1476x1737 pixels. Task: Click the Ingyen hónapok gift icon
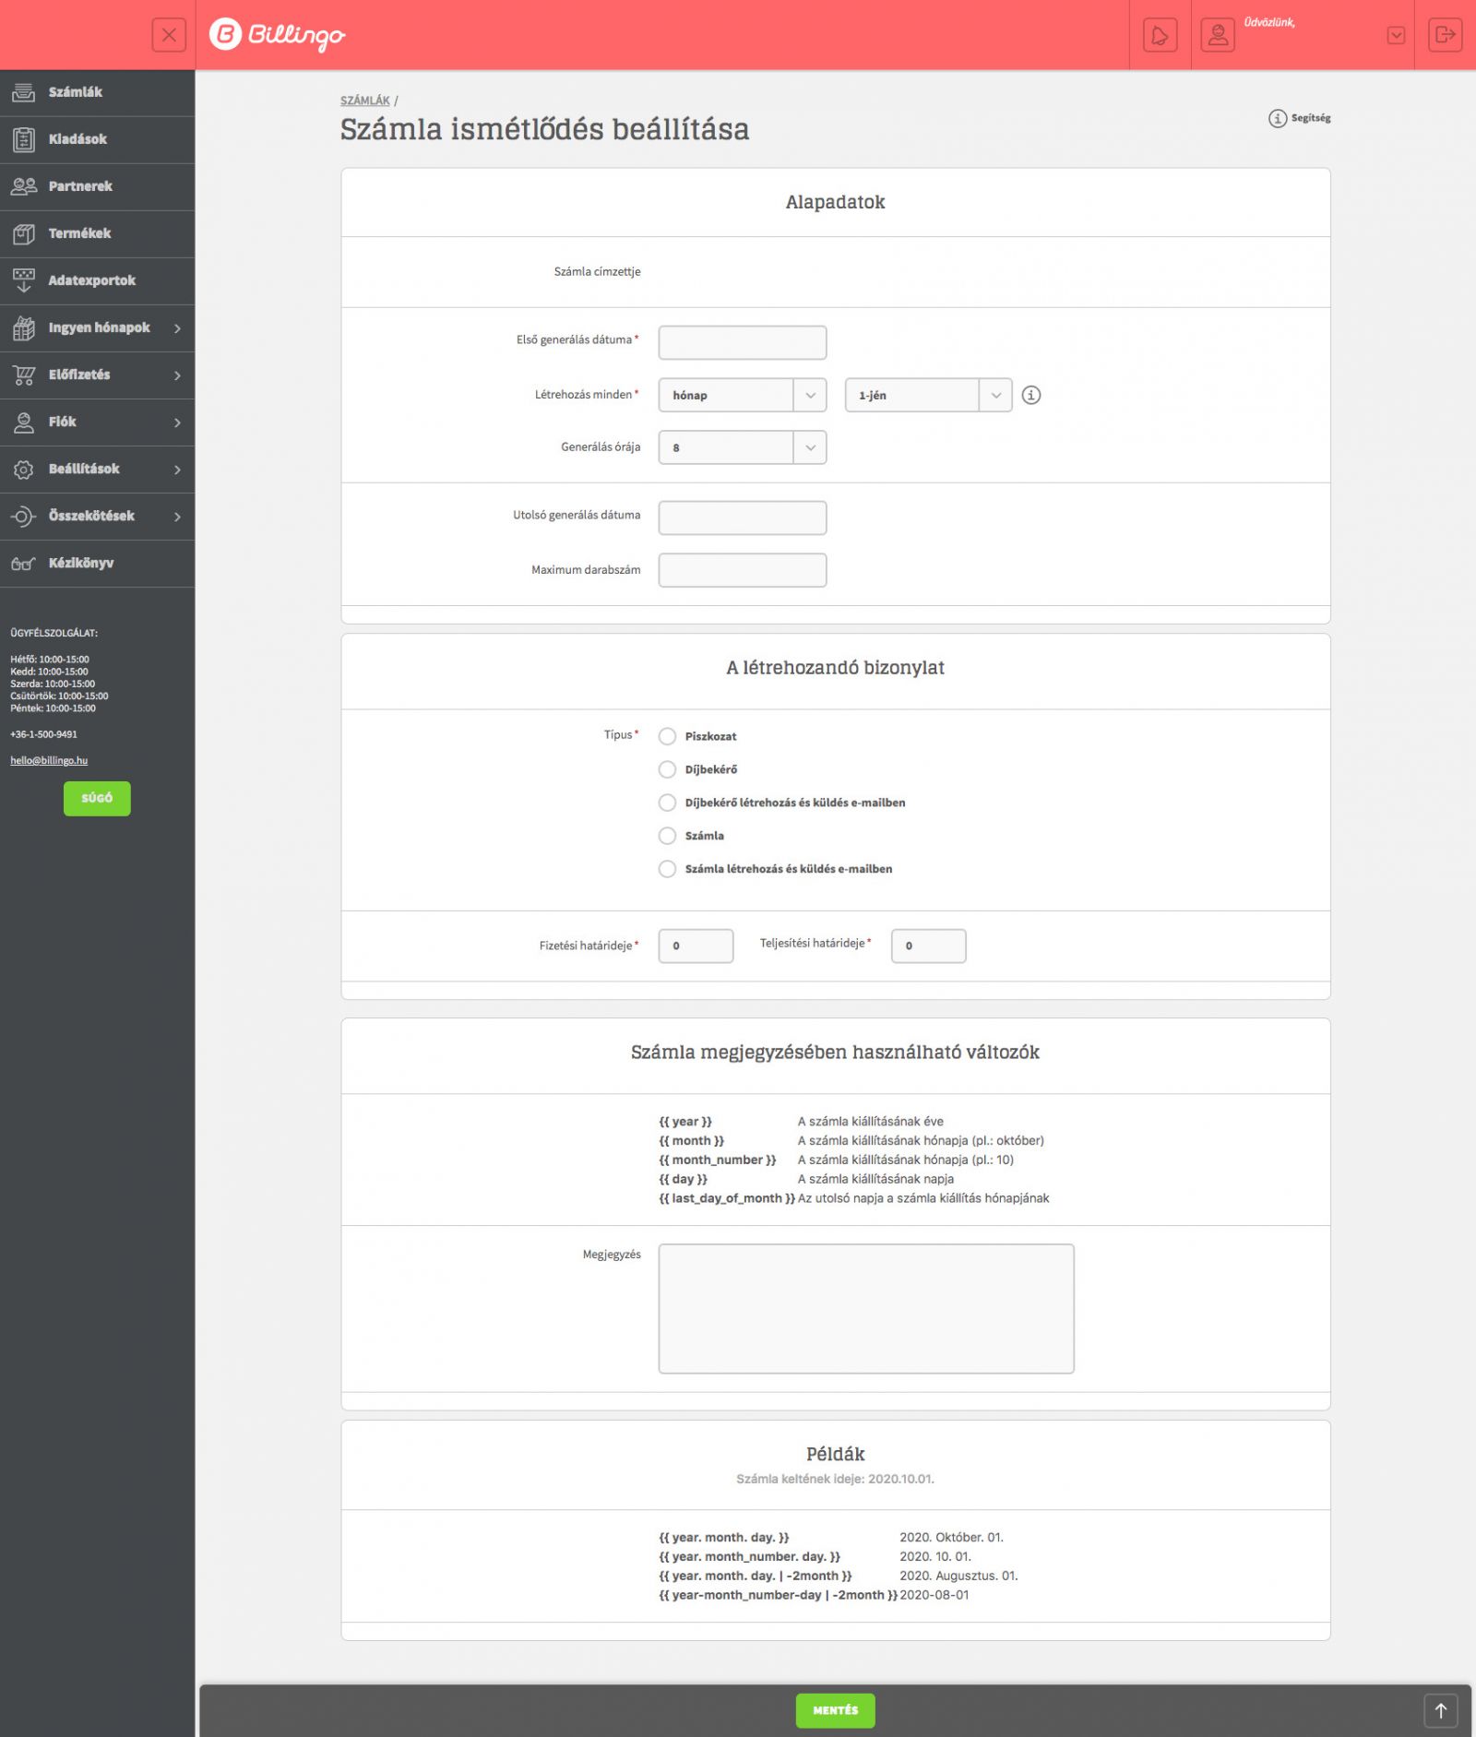24,327
